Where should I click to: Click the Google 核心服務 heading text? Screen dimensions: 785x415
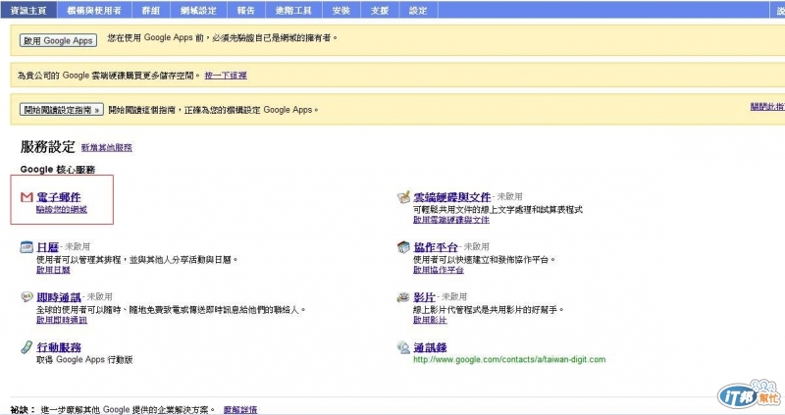pos(58,170)
